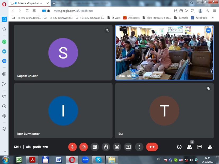Viewport: 219px width, 164px height.
Task: Expand hidden bookmarks bar chevron
Action: pyautogui.click(x=212, y=18)
